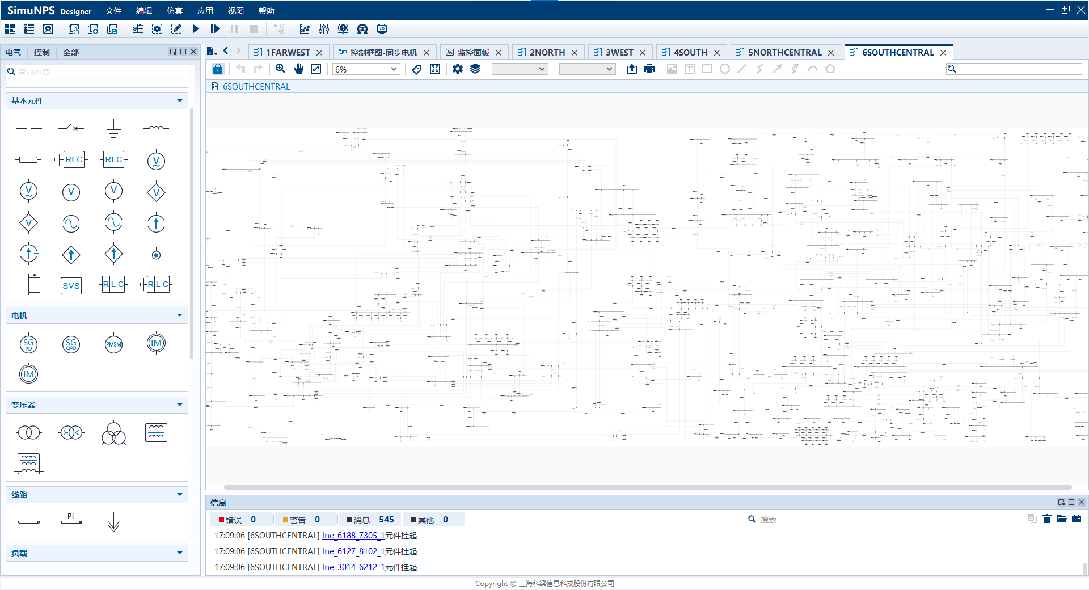Print the diagram with printer icon
Viewport: 1089px width, 590px height.
[x=649, y=69]
